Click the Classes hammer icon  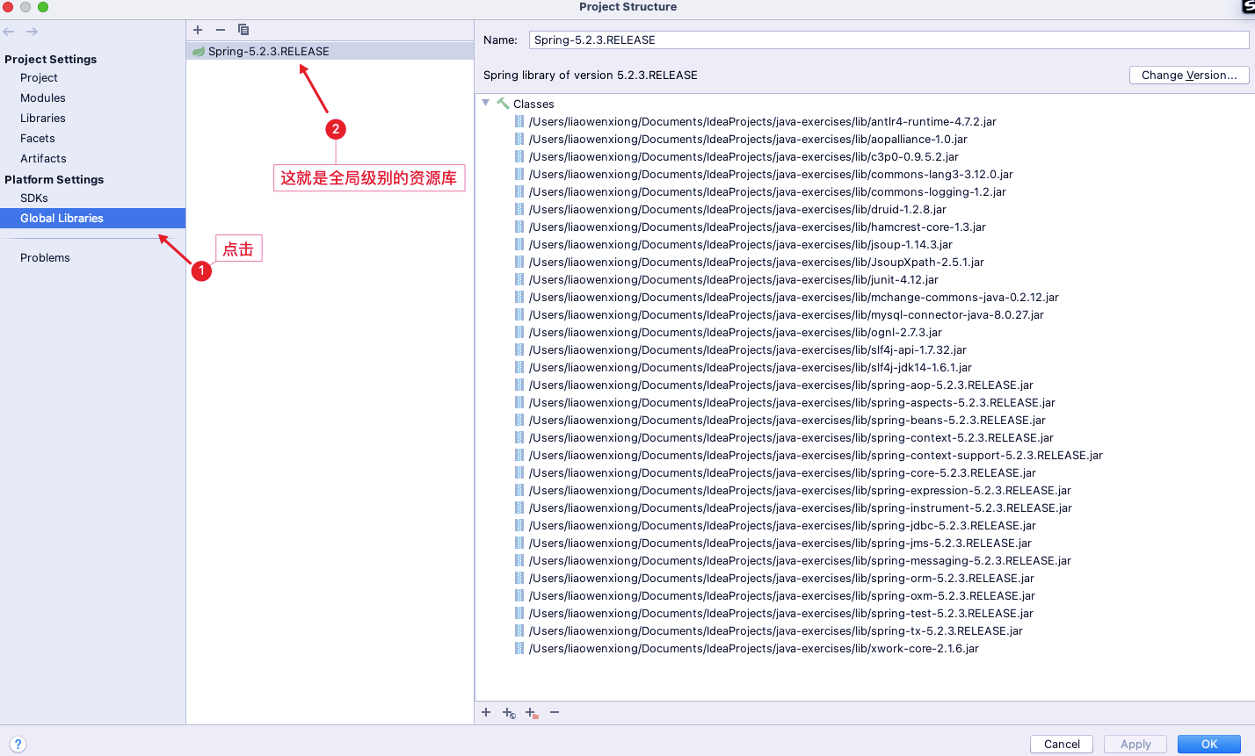click(503, 104)
